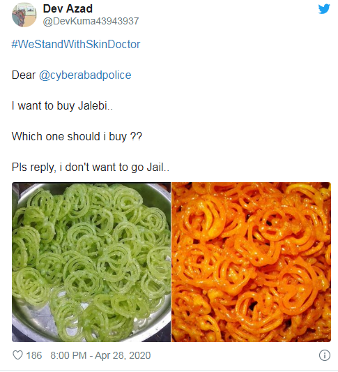This screenshot has height=372, width=338.
Task: Open the green jalebi photo
Action: coord(91,262)
